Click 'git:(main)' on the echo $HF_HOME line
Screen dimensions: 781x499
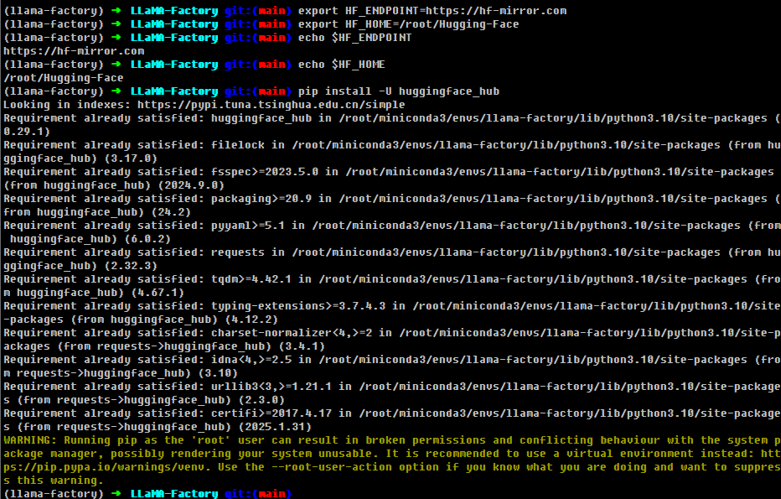click(257, 65)
